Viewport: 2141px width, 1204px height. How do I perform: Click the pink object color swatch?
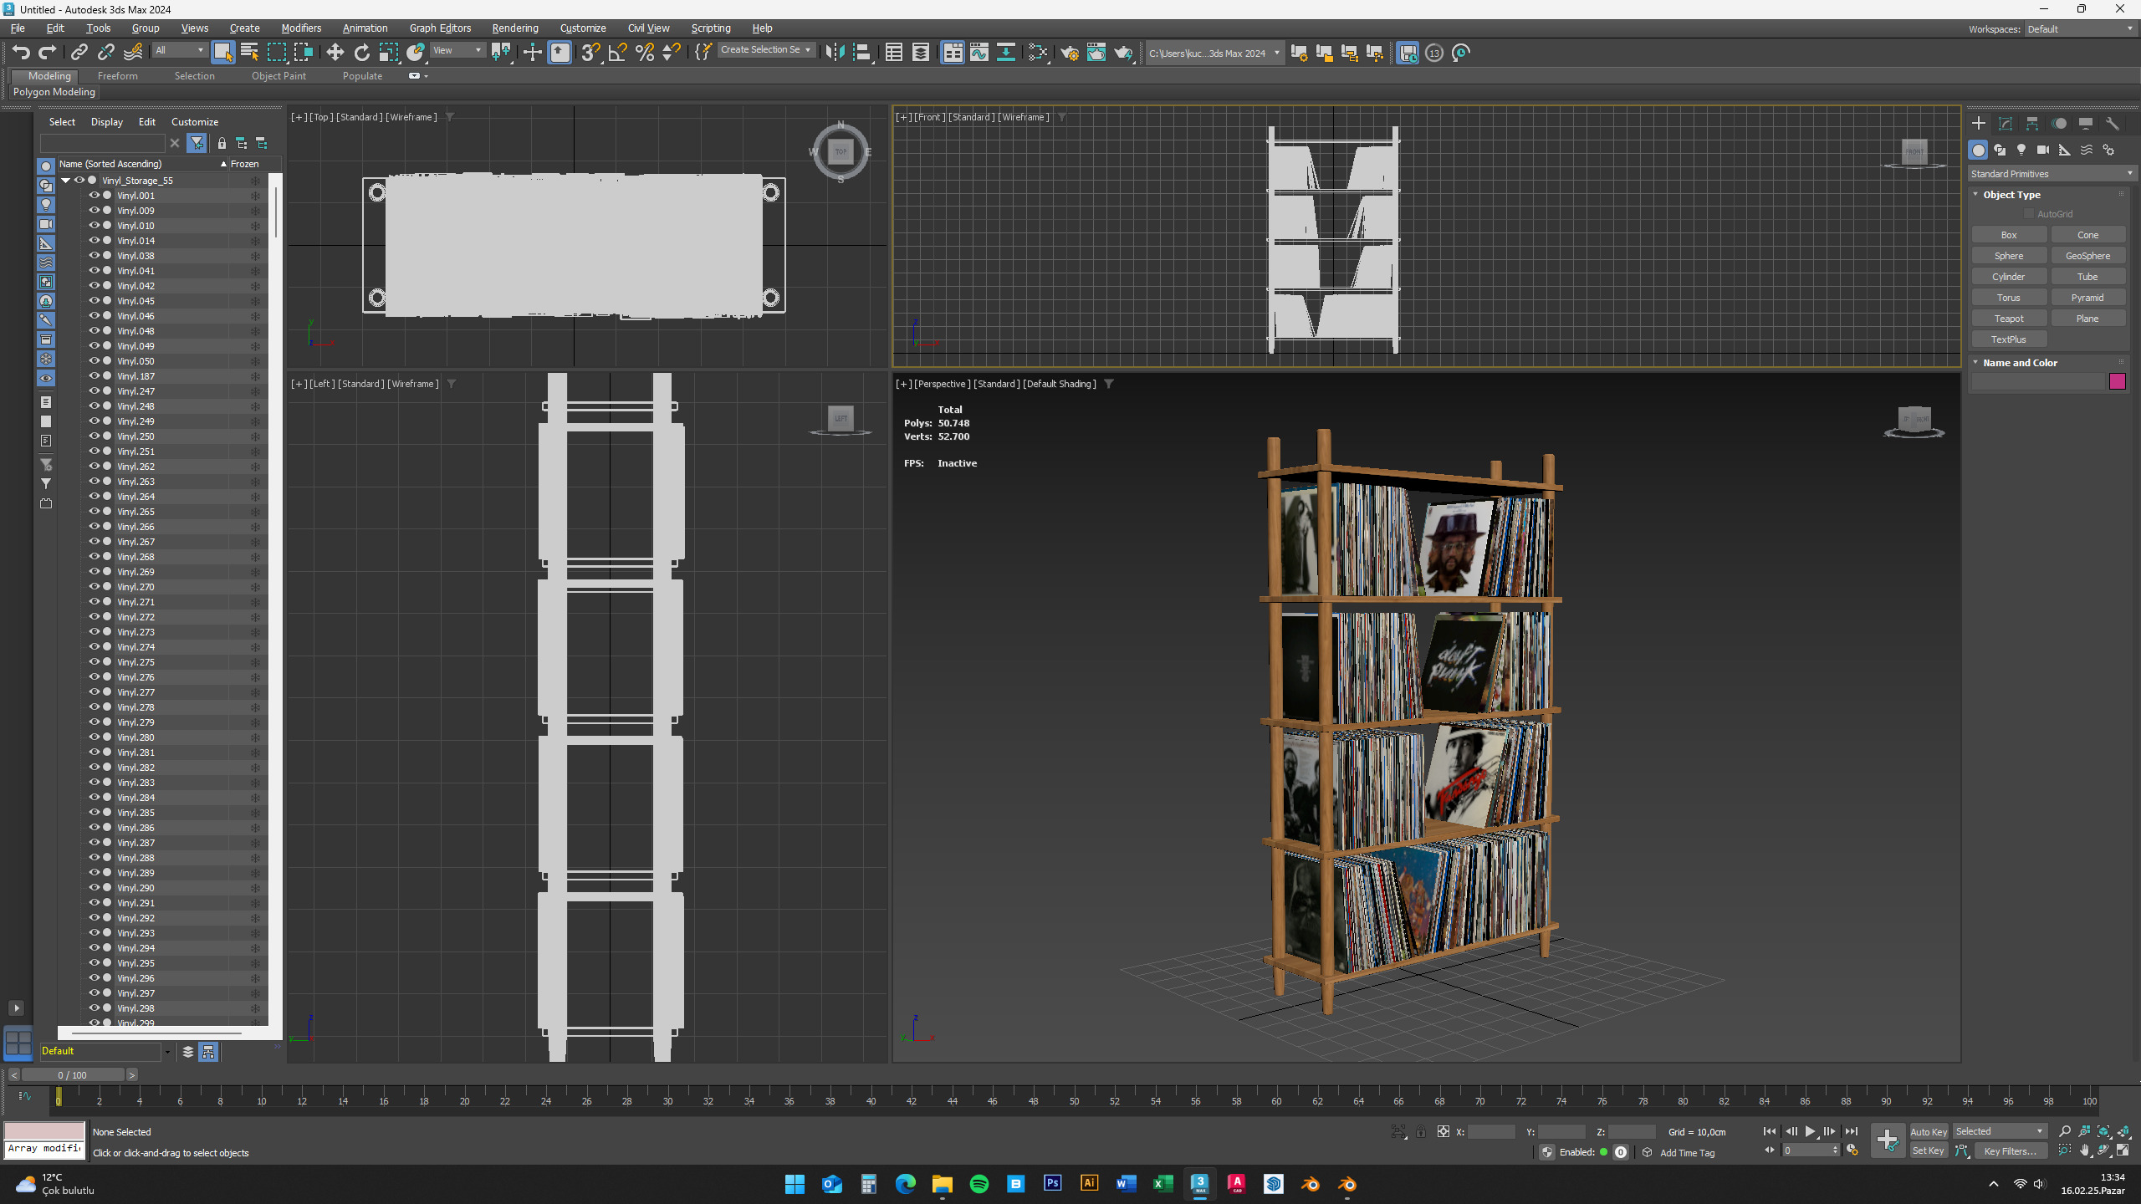2118,382
